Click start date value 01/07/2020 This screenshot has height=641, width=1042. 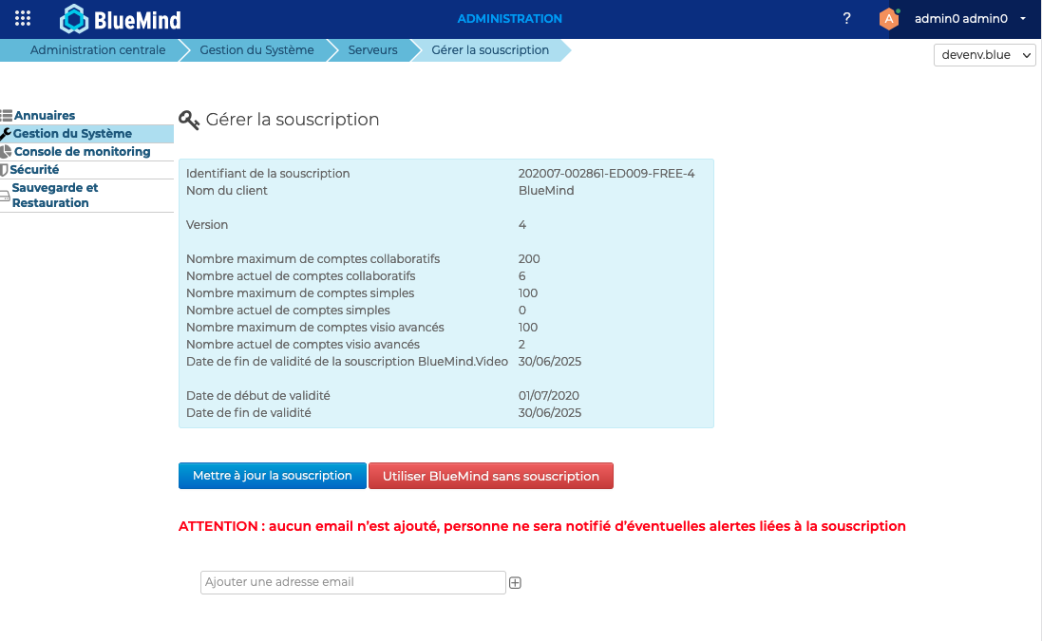tap(549, 396)
